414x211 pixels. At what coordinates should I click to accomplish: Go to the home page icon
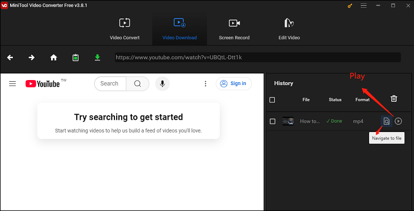(54, 58)
